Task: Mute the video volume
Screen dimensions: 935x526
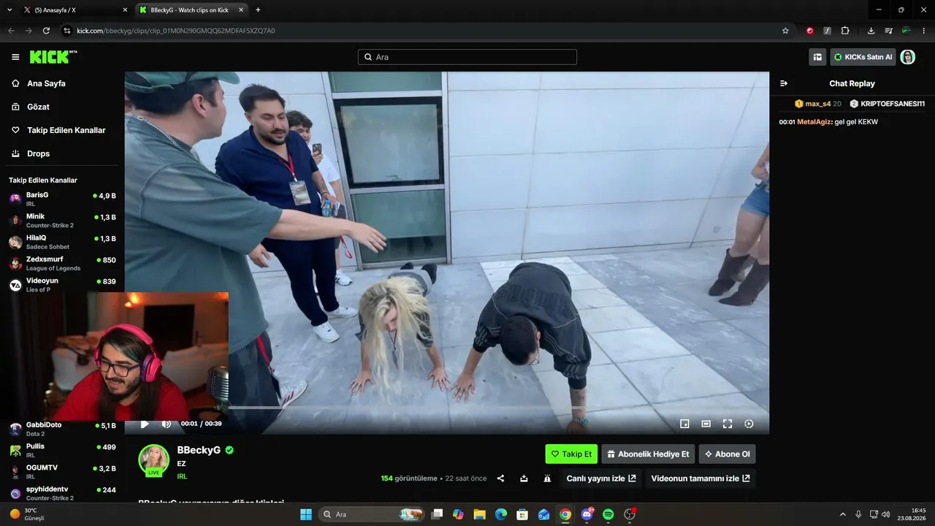Action: click(166, 424)
